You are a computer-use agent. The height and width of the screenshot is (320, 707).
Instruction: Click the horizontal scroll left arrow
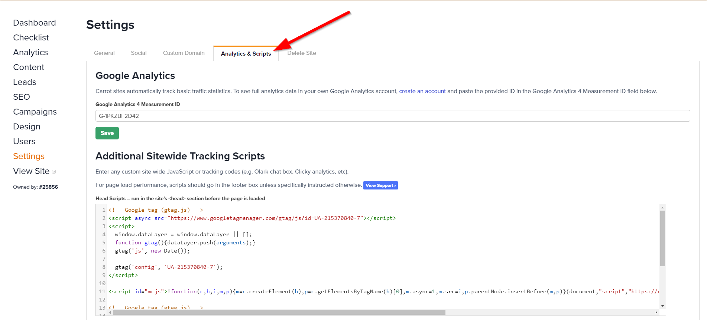pos(110,313)
